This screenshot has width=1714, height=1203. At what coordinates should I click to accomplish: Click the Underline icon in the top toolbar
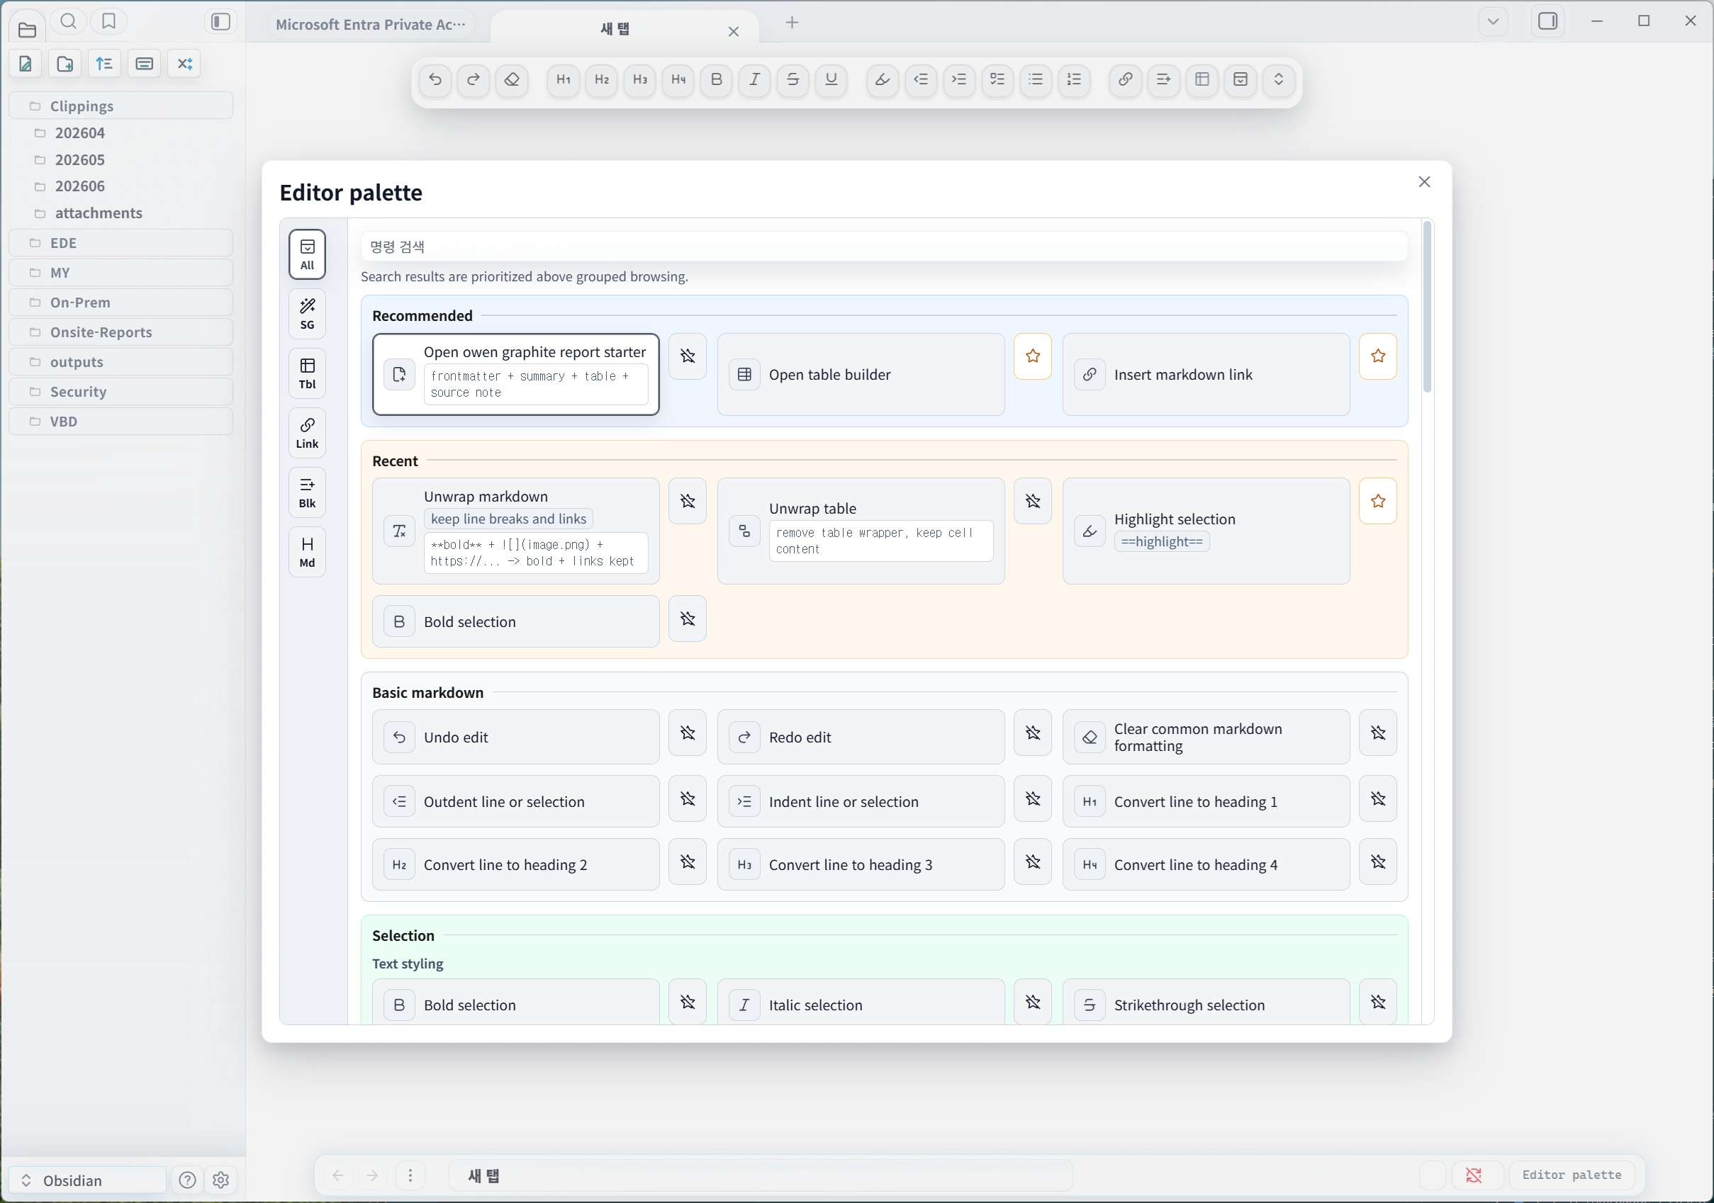[x=831, y=79]
